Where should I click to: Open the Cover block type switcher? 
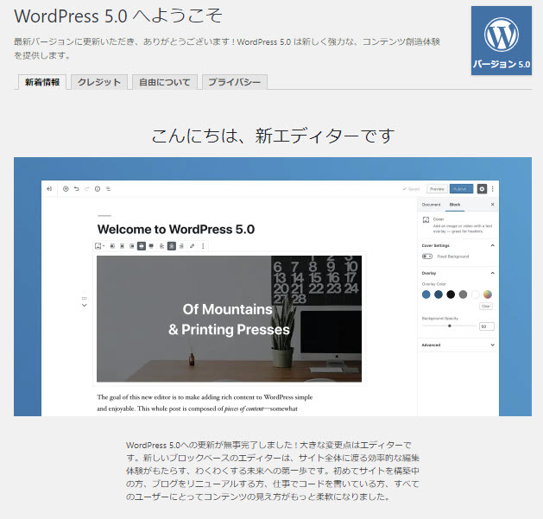(99, 246)
